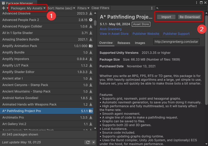Viewport: 208px width, 146px height.
Task: Click the Re-Download button
Action: coord(190,17)
